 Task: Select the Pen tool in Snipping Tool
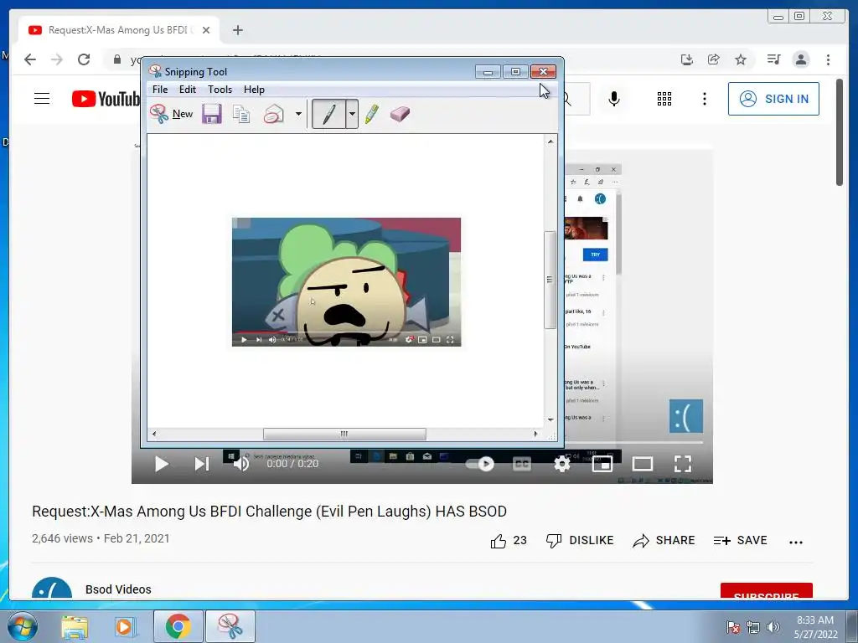click(x=328, y=114)
